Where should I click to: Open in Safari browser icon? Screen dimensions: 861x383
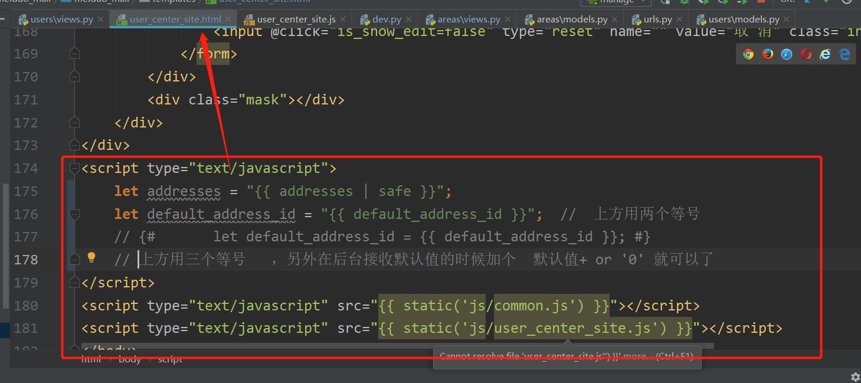pyautogui.click(x=787, y=54)
